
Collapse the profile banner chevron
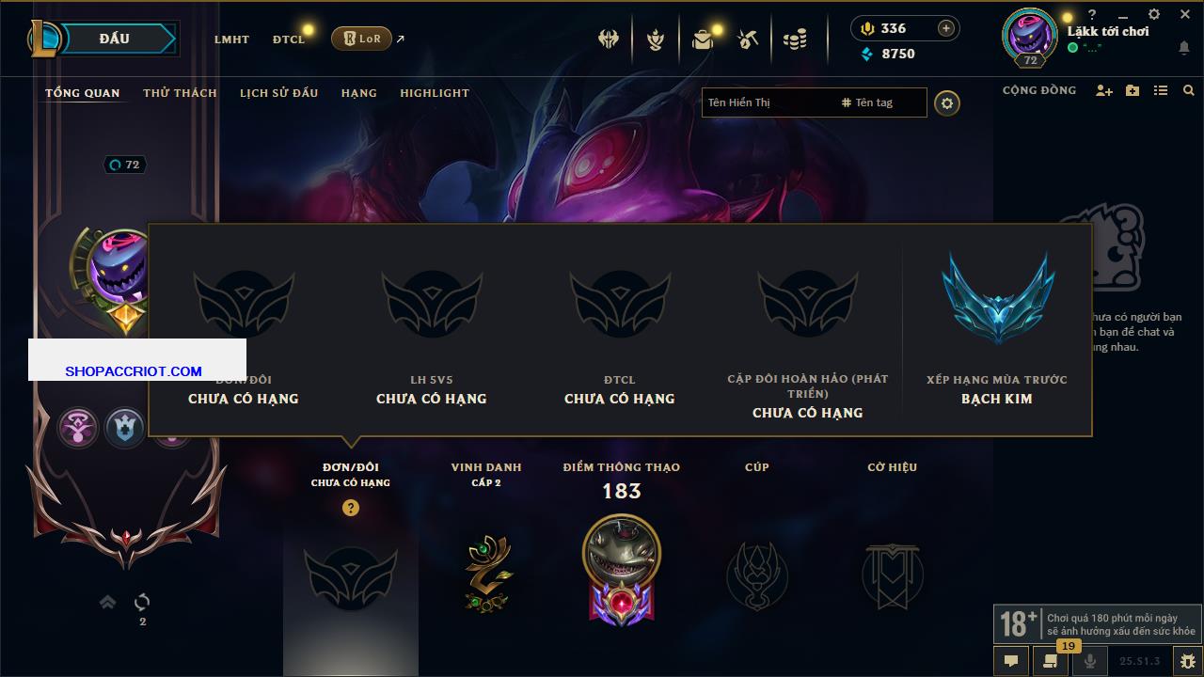coord(107,602)
